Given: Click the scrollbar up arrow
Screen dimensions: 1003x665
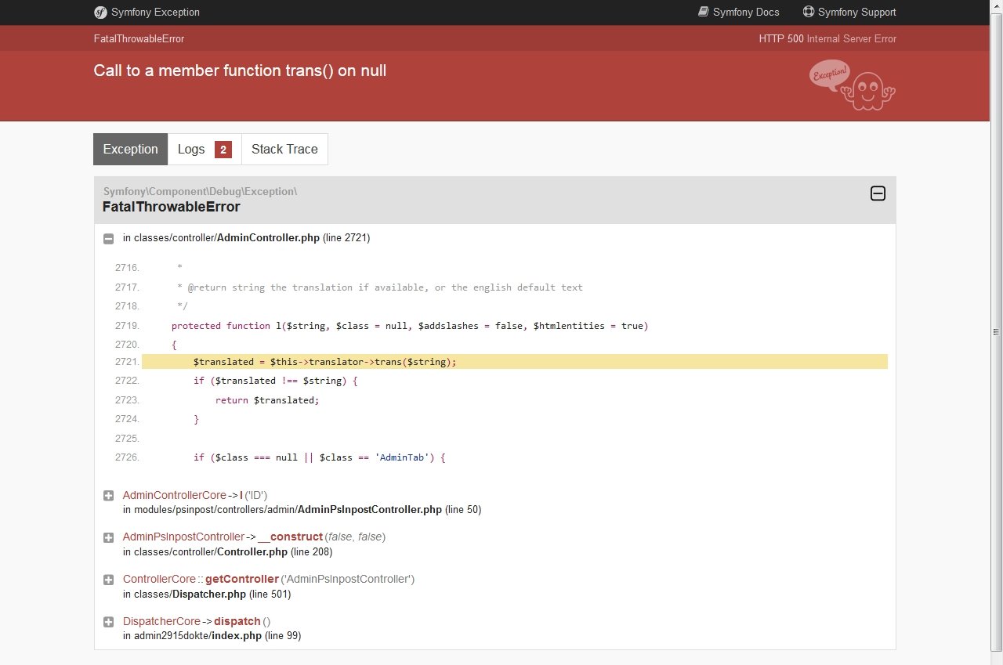Looking at the screenshot, I should pyautogui.click(x=996, y=7).
